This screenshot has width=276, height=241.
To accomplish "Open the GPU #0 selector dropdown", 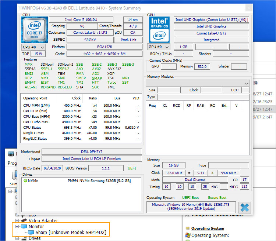I will click(x=159, y=47).
